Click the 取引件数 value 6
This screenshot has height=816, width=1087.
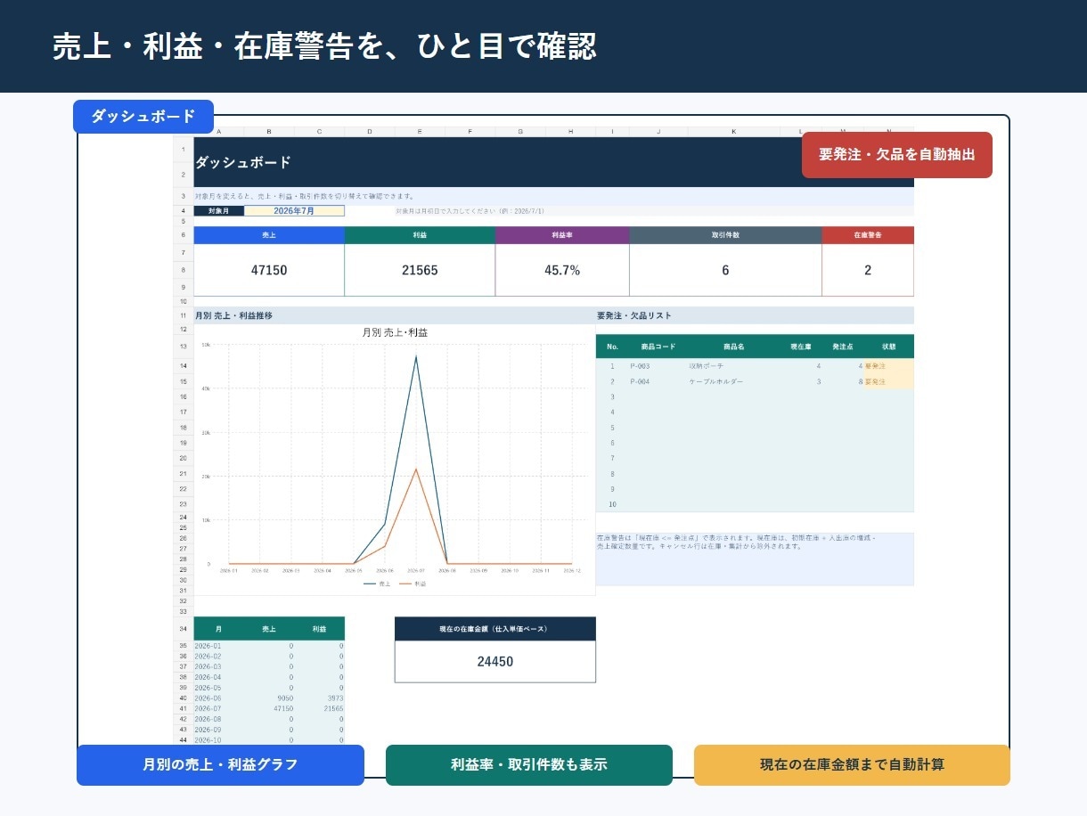coord(725,270)
